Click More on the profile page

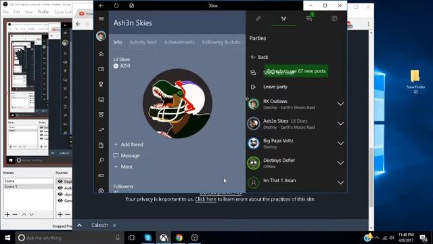(123, 167)
